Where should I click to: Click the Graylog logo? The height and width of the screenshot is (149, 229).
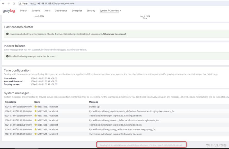(9, 11)
